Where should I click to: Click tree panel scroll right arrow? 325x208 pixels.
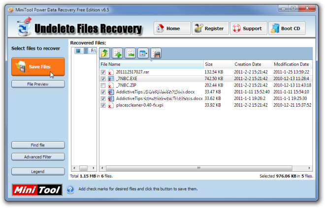tap(94, 168)
